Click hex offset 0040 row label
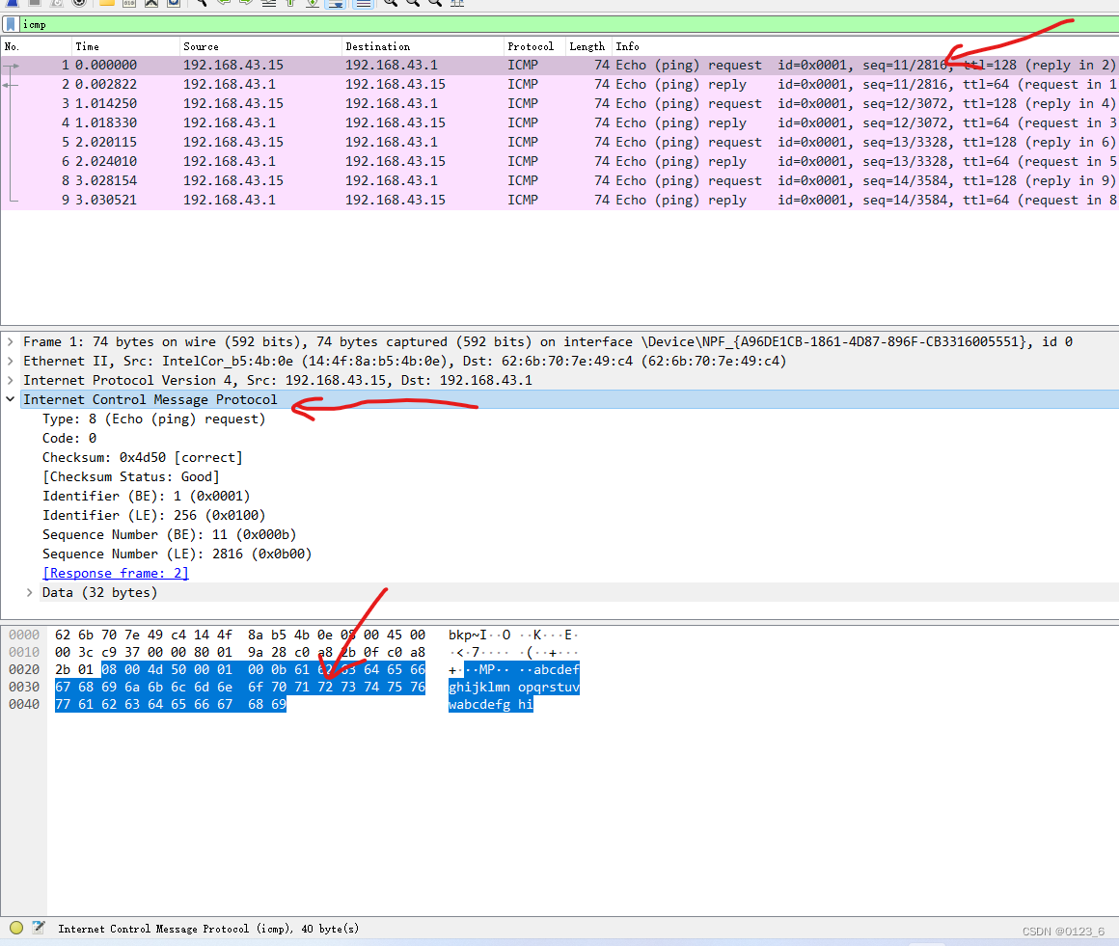The image size is (1119, 946). (x=23, y=704)
